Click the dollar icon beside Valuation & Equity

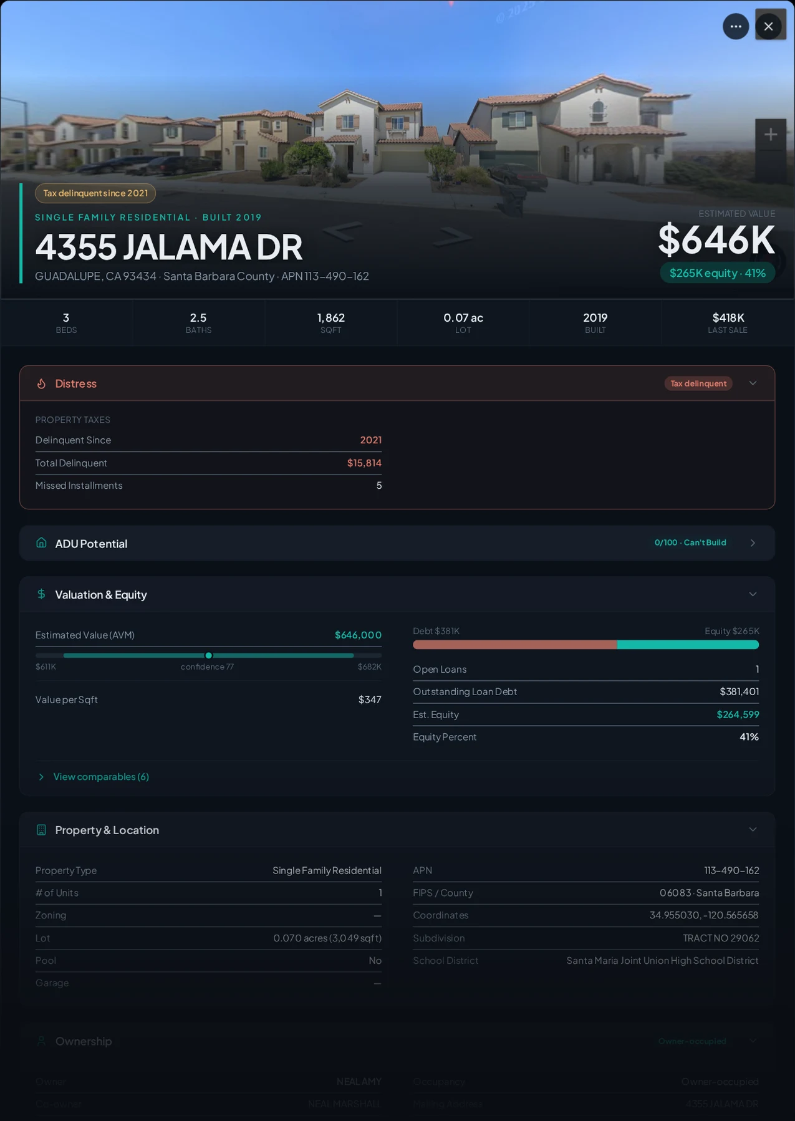click(41, 594)
